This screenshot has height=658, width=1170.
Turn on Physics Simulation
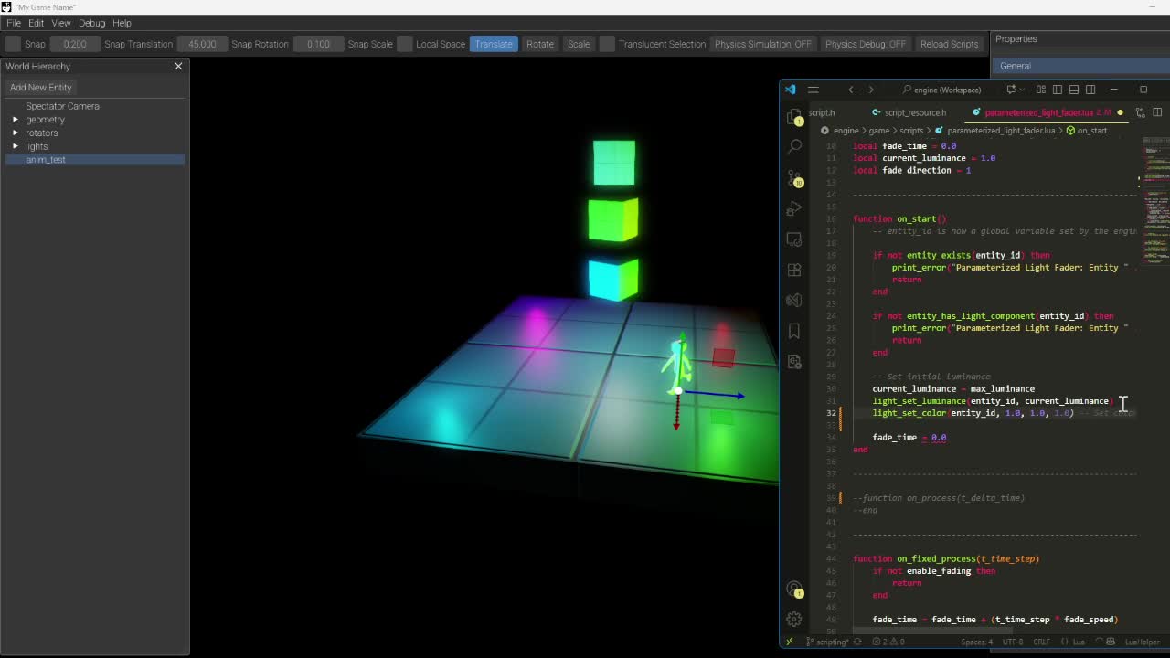point(763,43)
